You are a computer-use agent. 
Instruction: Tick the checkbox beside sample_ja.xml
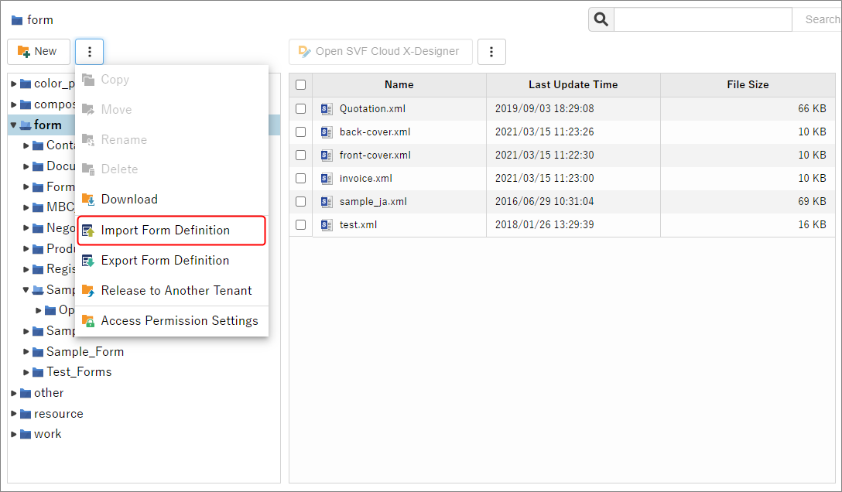300,201
